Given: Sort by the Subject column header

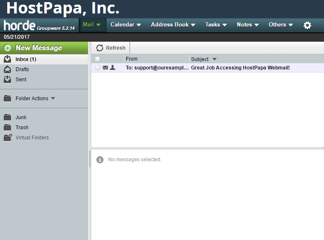Looking at the screenshot, I should (200, 59).
